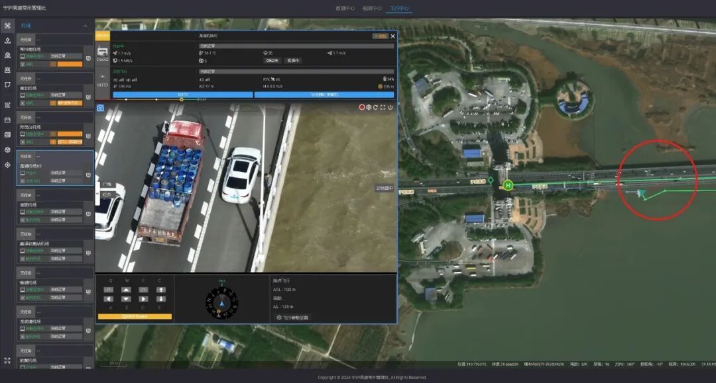Viewport: 716px width, 383px height.
Task: Click the calendar icon in left sidebar
Action: coord(7,120)
